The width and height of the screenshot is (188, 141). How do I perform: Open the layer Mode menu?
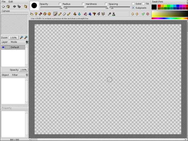tap(14, 42)
